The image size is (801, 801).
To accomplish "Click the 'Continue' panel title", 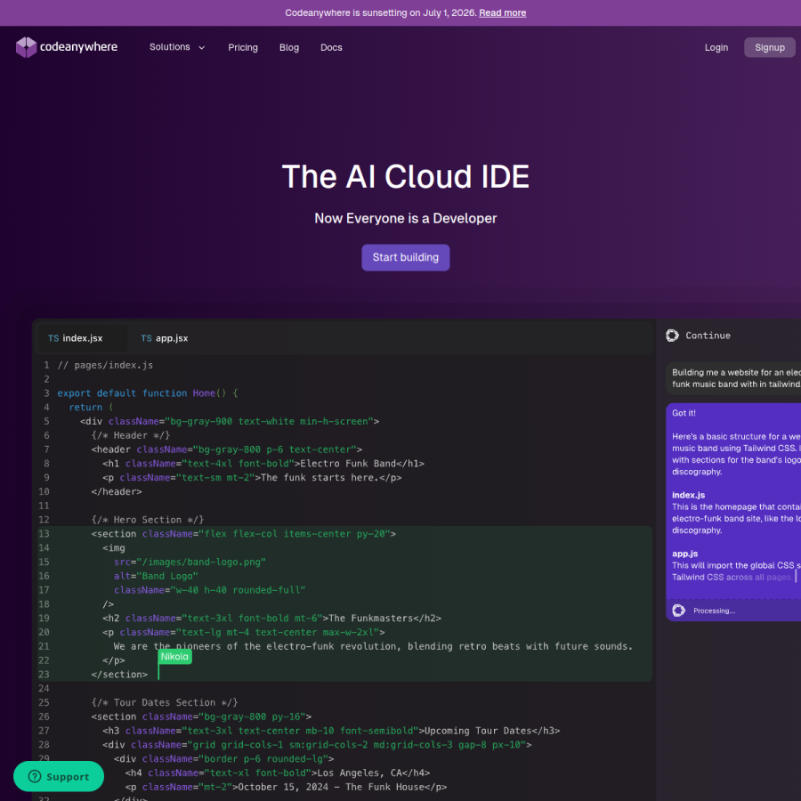I will (708, 336).
